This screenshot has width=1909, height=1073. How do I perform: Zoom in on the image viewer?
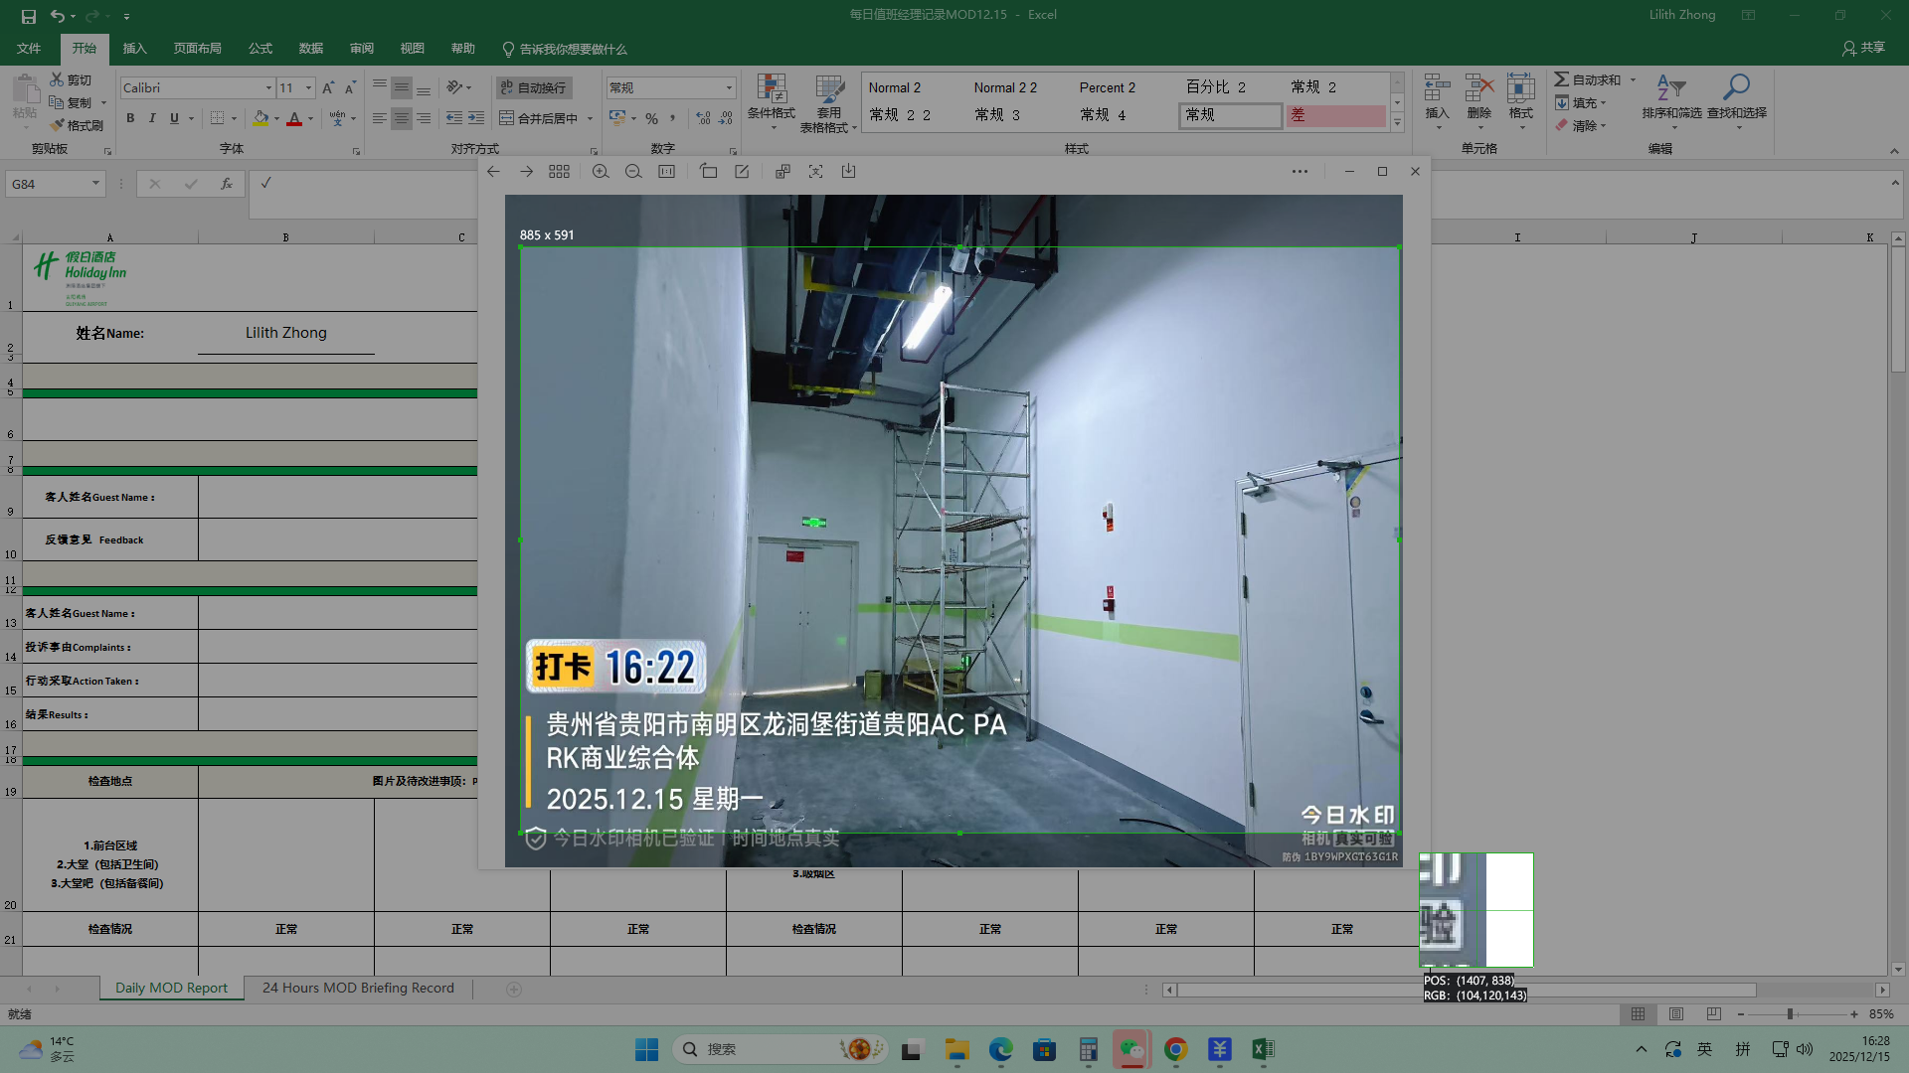tap(601, 172)
